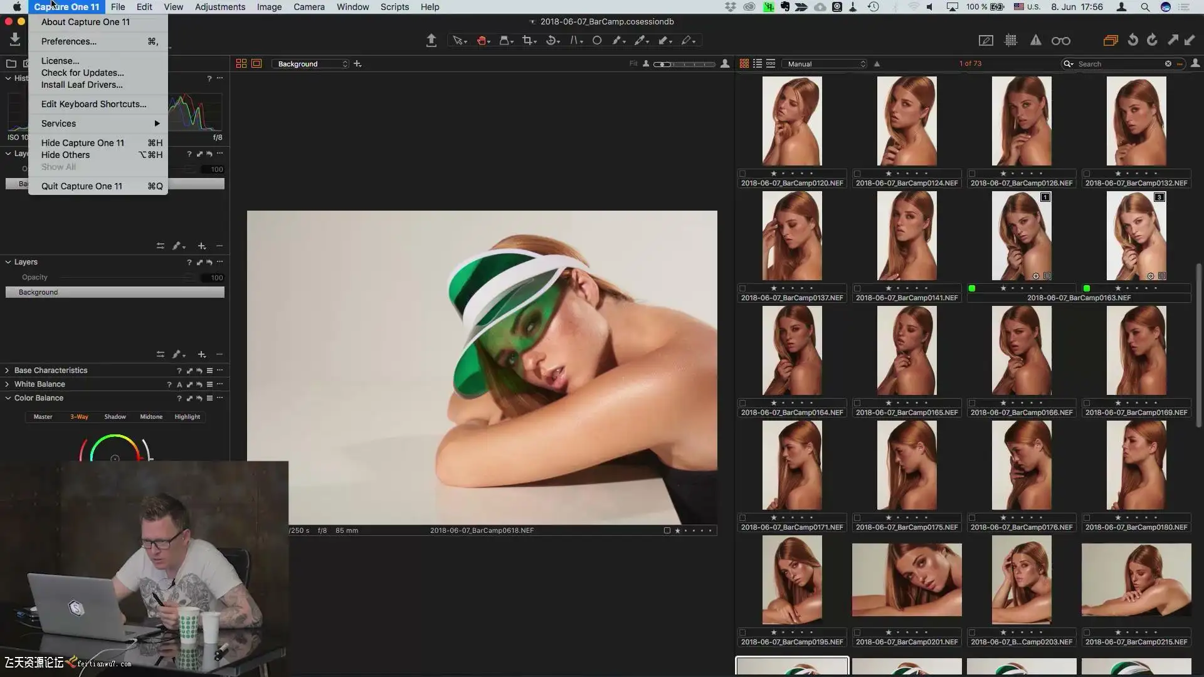Select the Pan hand tool
The height and width of the screenshot is (677, 1204).
[x=482, y=41]
